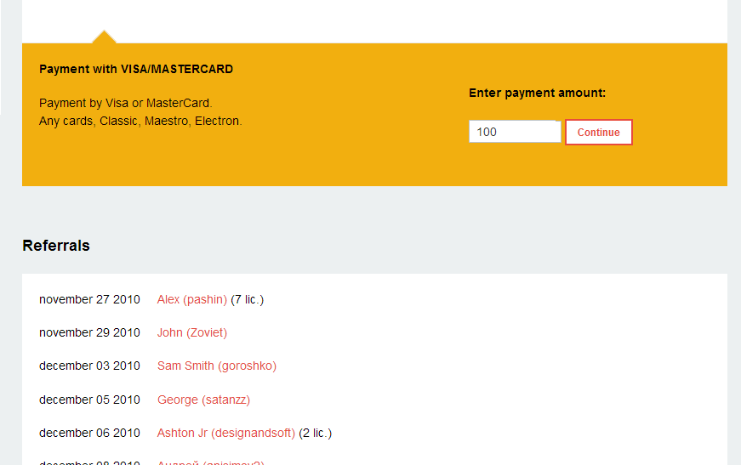741x465 pixels.
Task: Click the (2 lic.) license count text
Action: 316,433
